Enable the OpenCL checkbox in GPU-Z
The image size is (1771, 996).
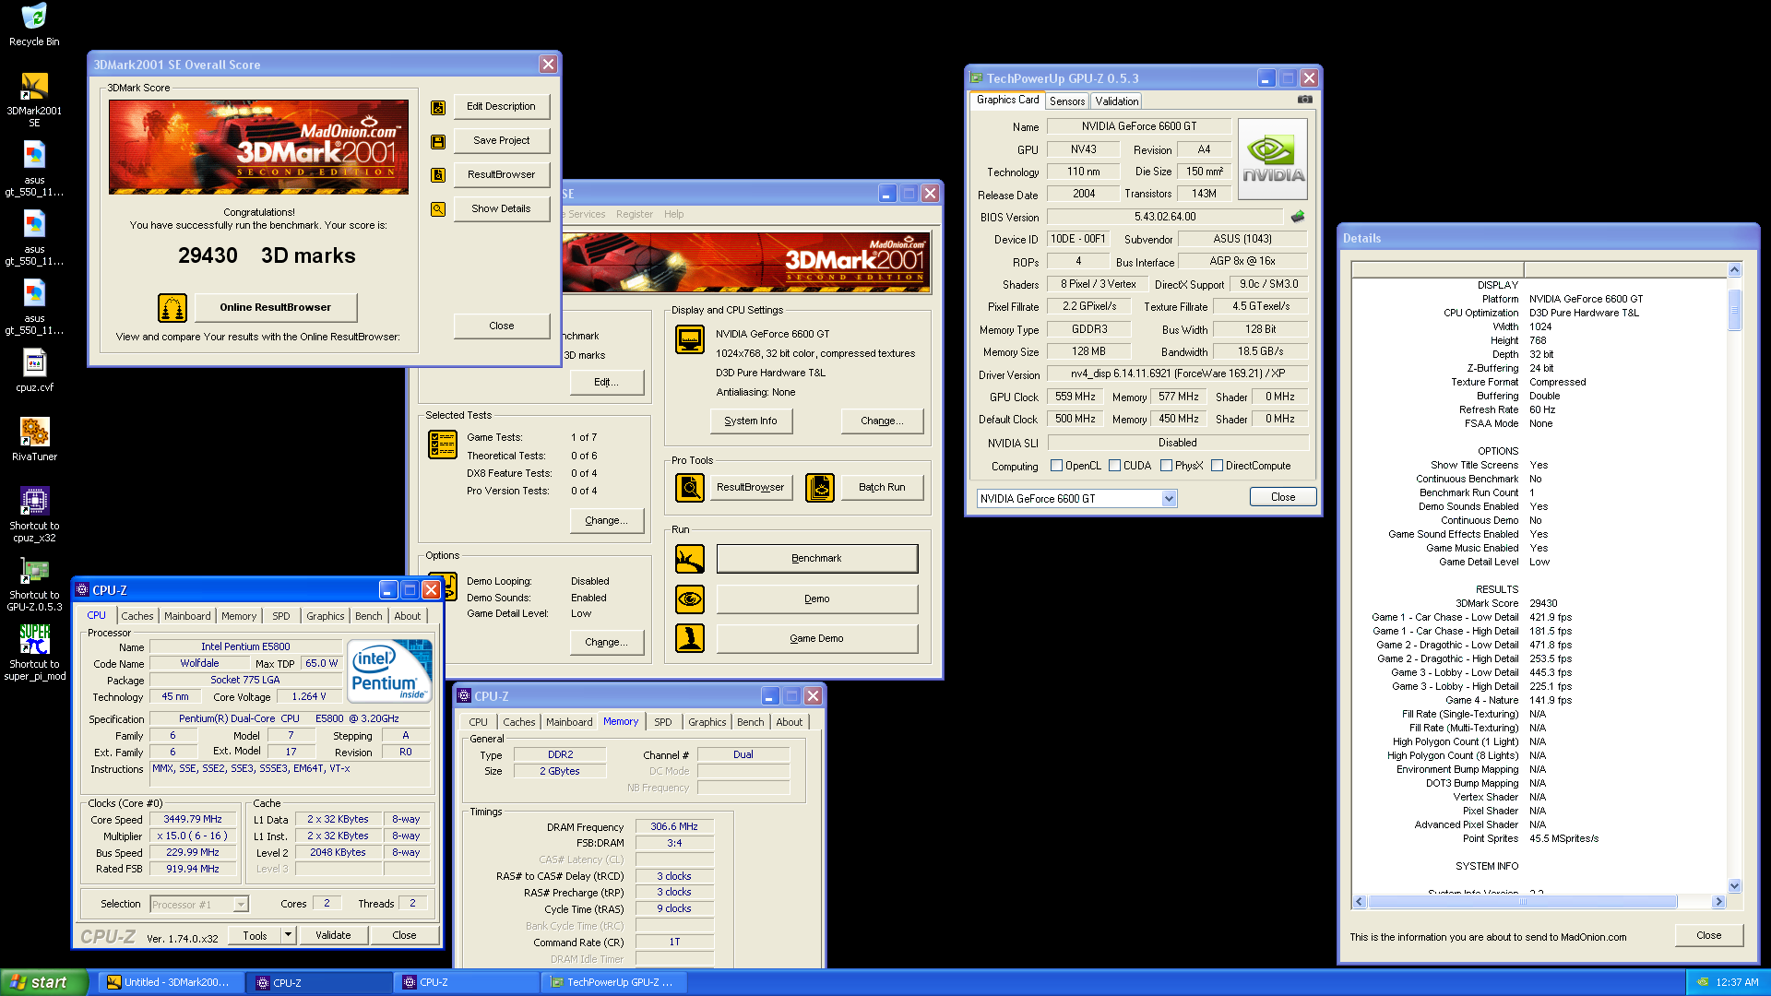1057,466
